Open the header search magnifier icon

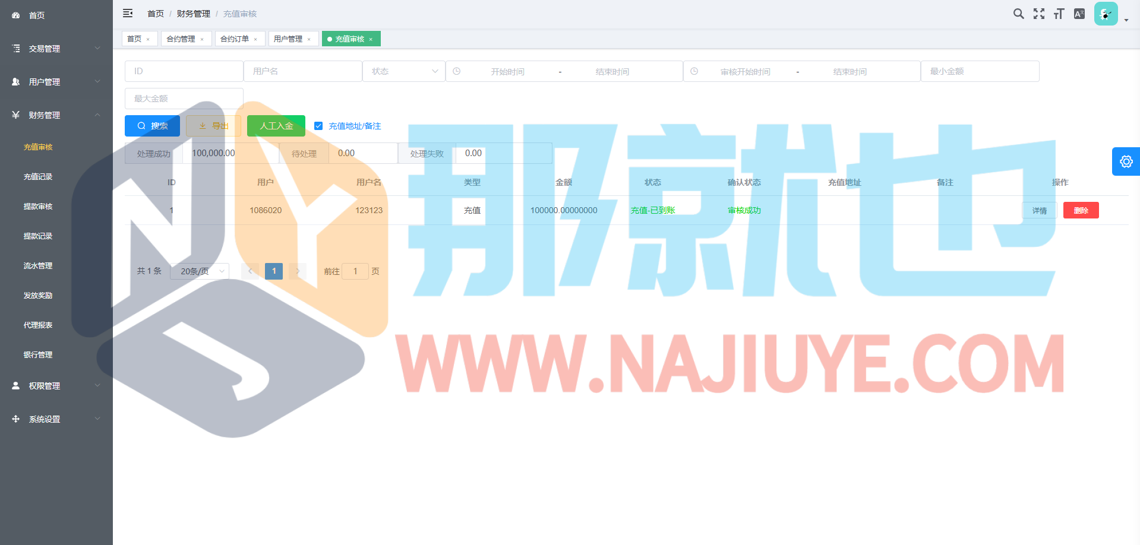(x=1018, y=14)
